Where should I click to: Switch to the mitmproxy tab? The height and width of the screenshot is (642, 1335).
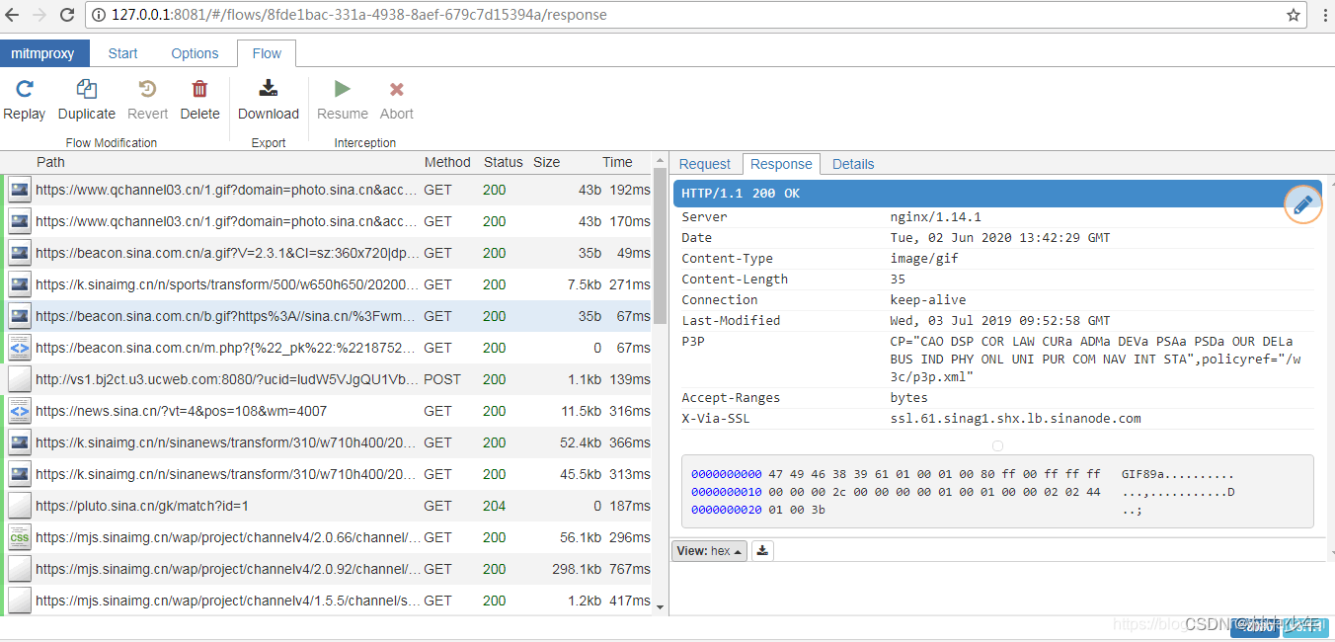click(x=42, y=53)
